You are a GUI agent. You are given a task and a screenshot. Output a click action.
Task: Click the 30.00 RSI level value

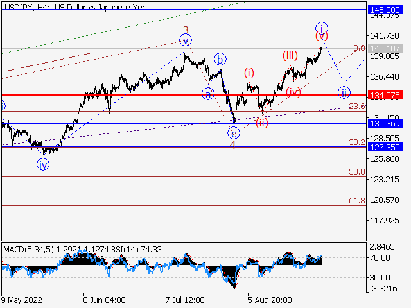380,277
